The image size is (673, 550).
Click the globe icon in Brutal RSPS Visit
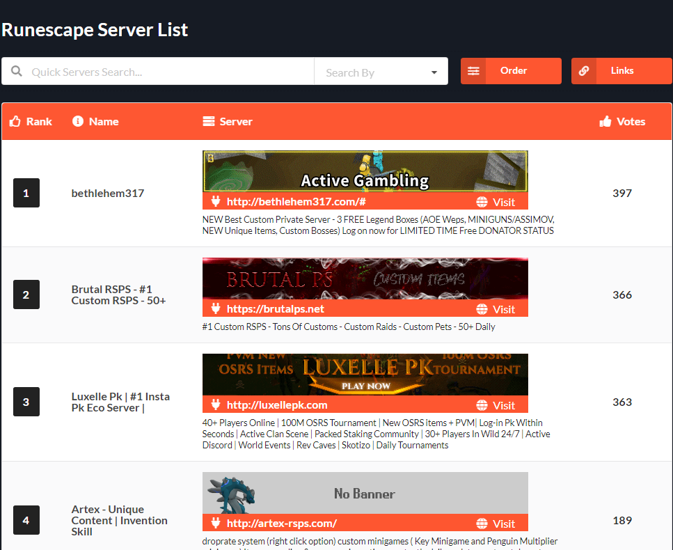click(482, 309)
